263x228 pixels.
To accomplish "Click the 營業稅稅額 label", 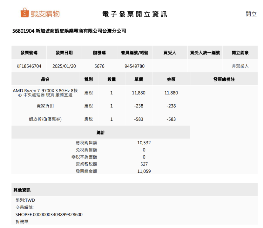I will coord(86,164).
